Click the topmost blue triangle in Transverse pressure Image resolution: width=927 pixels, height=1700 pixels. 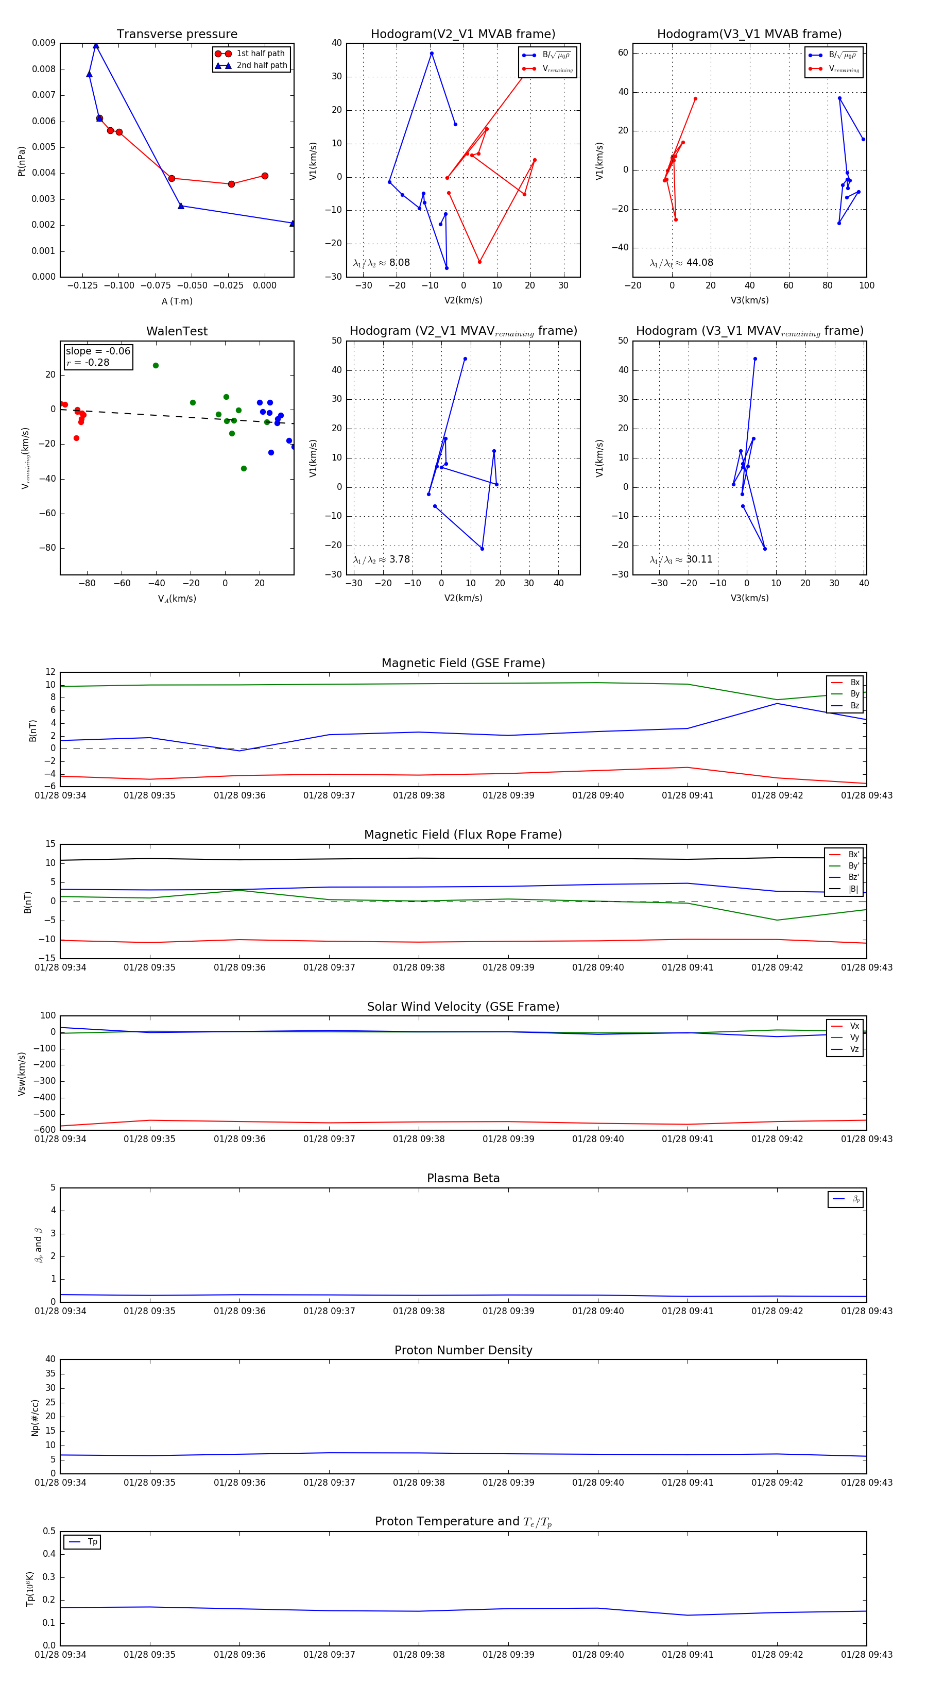coord(96,45)
